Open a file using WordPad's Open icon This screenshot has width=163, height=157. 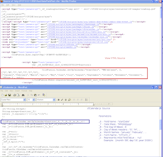[x=6, y=95]
